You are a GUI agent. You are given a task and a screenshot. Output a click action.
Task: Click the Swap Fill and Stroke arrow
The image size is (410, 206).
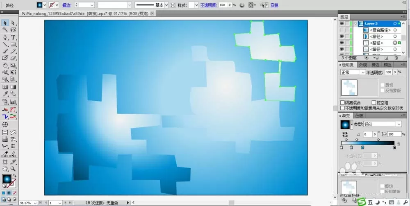point(15,176)
